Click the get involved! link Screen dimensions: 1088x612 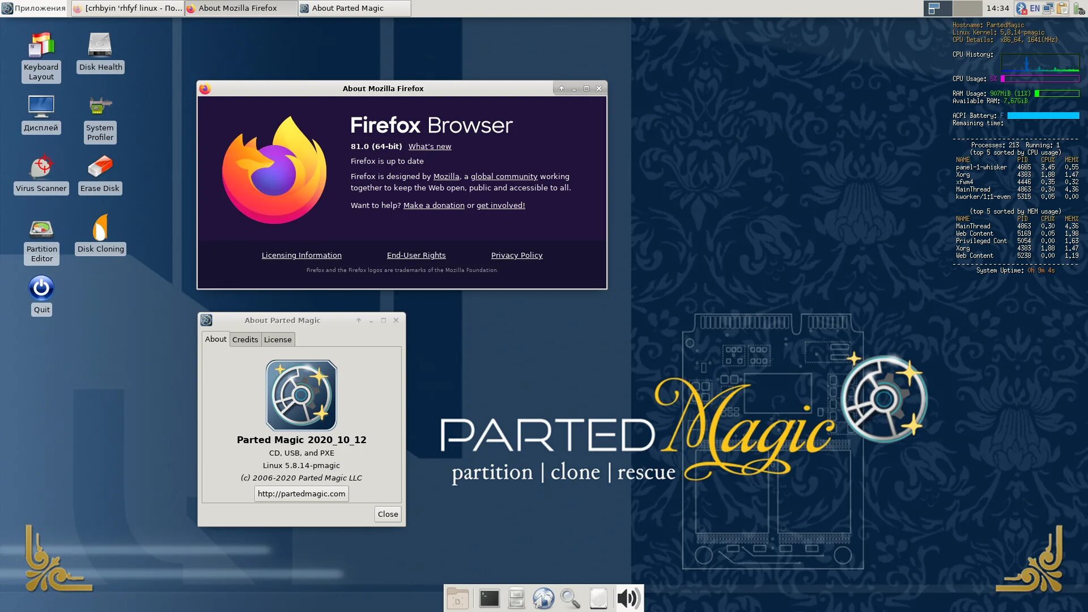pyautogui.click(x=500, y=205)
